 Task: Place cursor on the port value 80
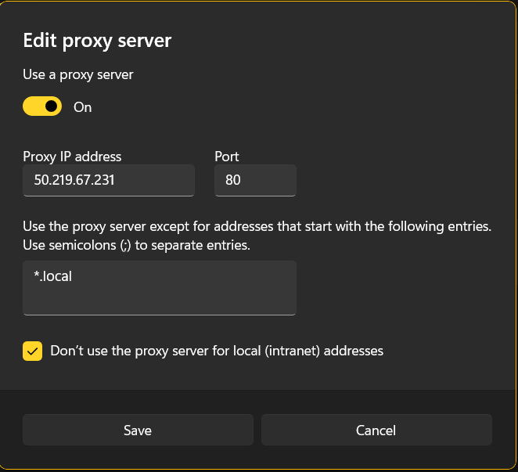pos(232,180)
